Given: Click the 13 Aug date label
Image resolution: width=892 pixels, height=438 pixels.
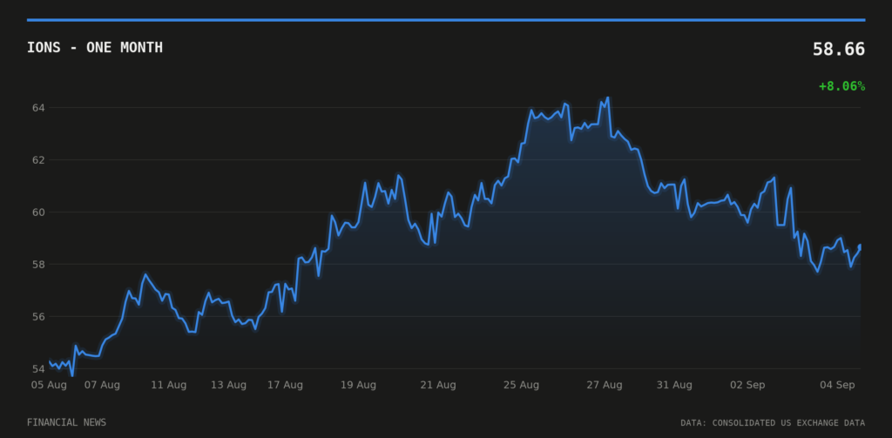Looking at the screenshot, I should (229, 385).
